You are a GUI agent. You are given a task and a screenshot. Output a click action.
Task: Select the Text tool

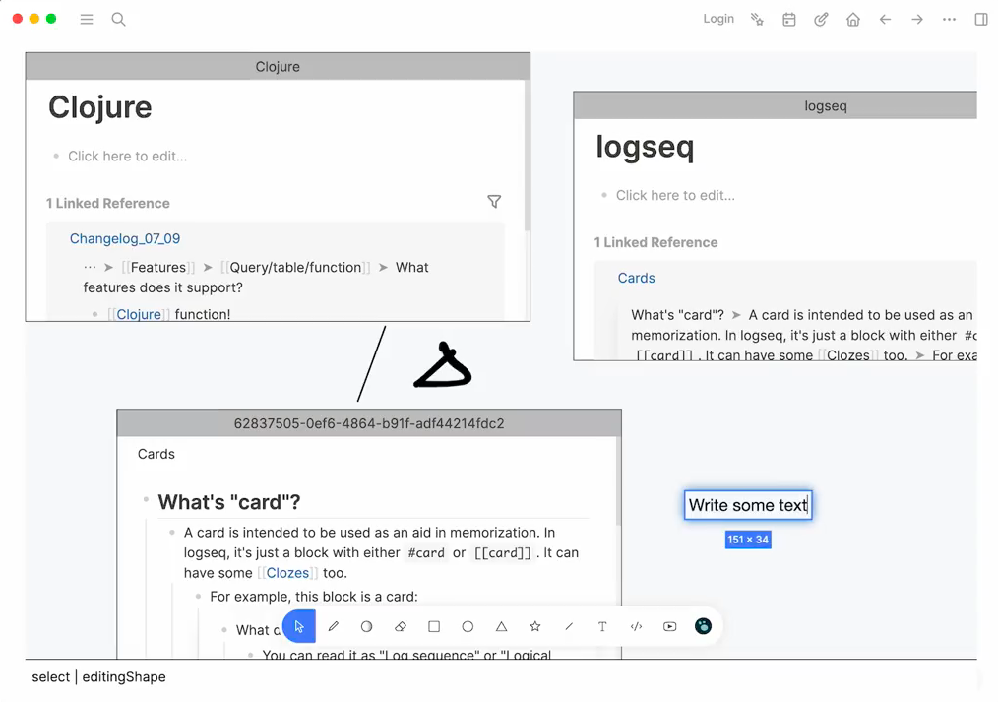[x=602, y=626]
